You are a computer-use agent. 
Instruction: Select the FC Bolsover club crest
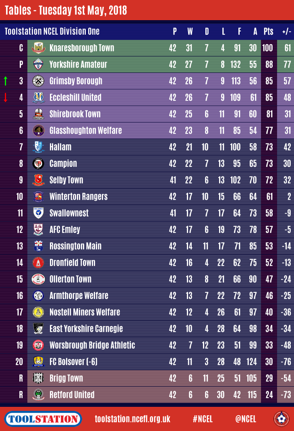(38, 361)
